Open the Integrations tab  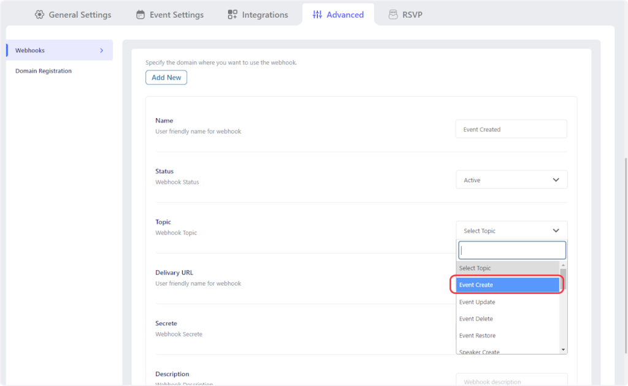tap(265, 15)
